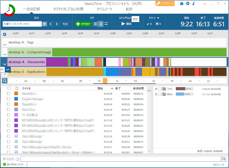
Task: Click the timeline zoom magnifier icon
Action: click(5, 81)
